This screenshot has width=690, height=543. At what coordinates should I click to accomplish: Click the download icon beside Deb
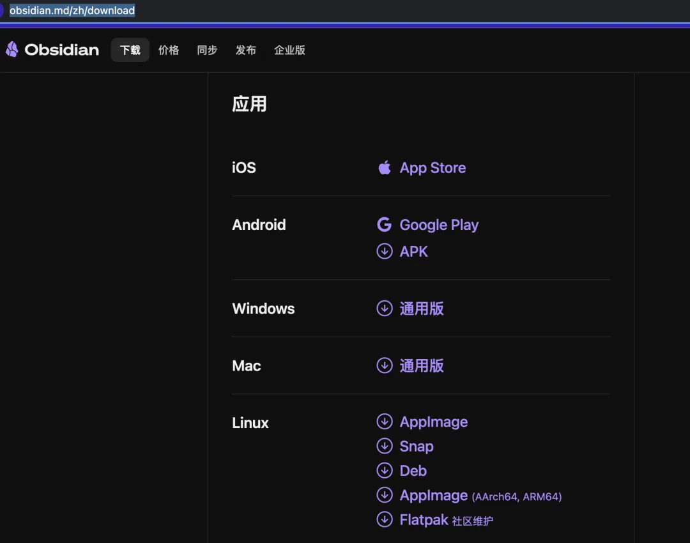(385, 470)
